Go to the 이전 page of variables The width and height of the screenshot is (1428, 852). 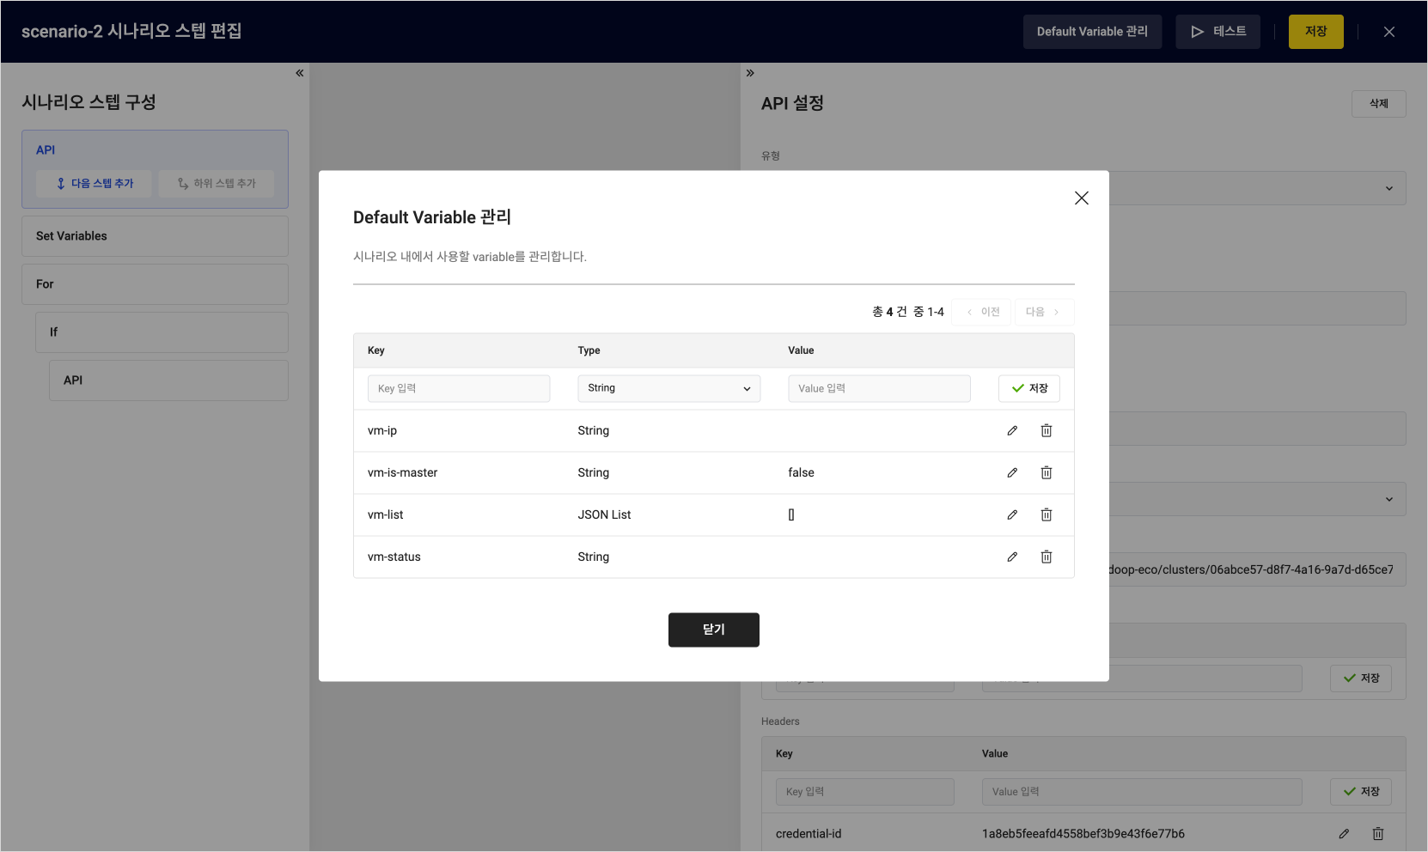982,312
